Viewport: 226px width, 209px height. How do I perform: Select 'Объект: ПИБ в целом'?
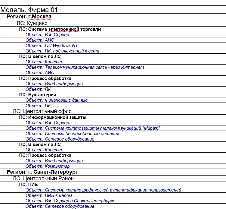pos(49,195)
